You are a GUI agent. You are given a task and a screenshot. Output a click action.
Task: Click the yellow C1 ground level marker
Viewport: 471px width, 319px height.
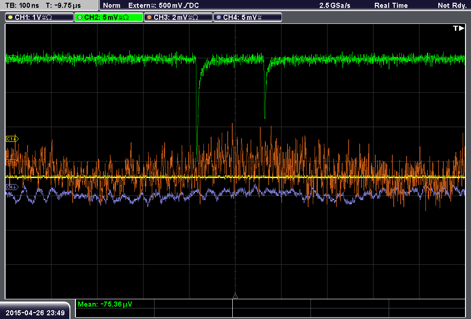pos(12,139)
